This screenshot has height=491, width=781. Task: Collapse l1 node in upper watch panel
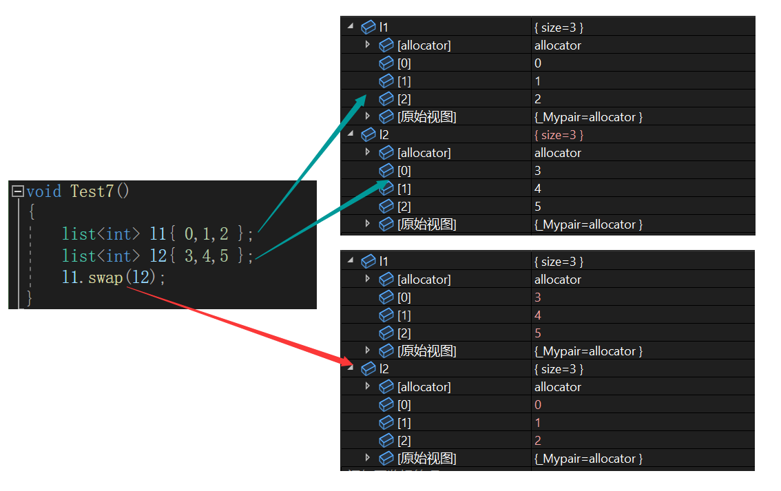pos(351,25)
